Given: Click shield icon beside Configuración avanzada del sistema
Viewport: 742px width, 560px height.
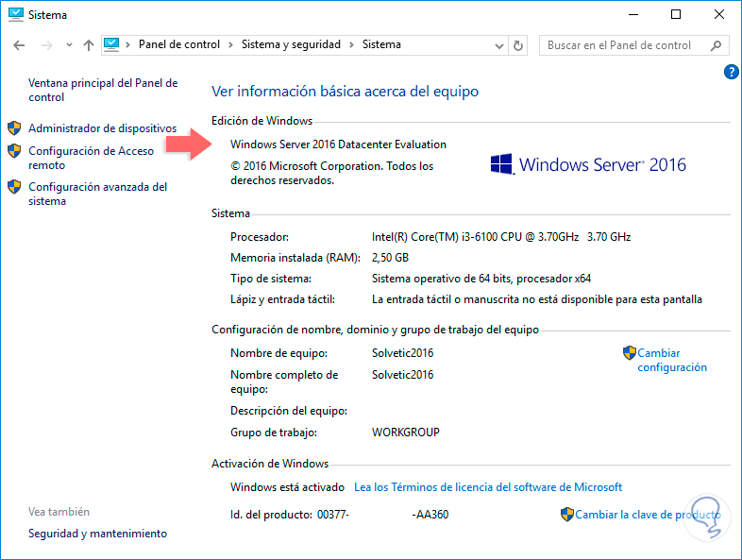Looking at the screenshot, I should click(x=14, y=186).
